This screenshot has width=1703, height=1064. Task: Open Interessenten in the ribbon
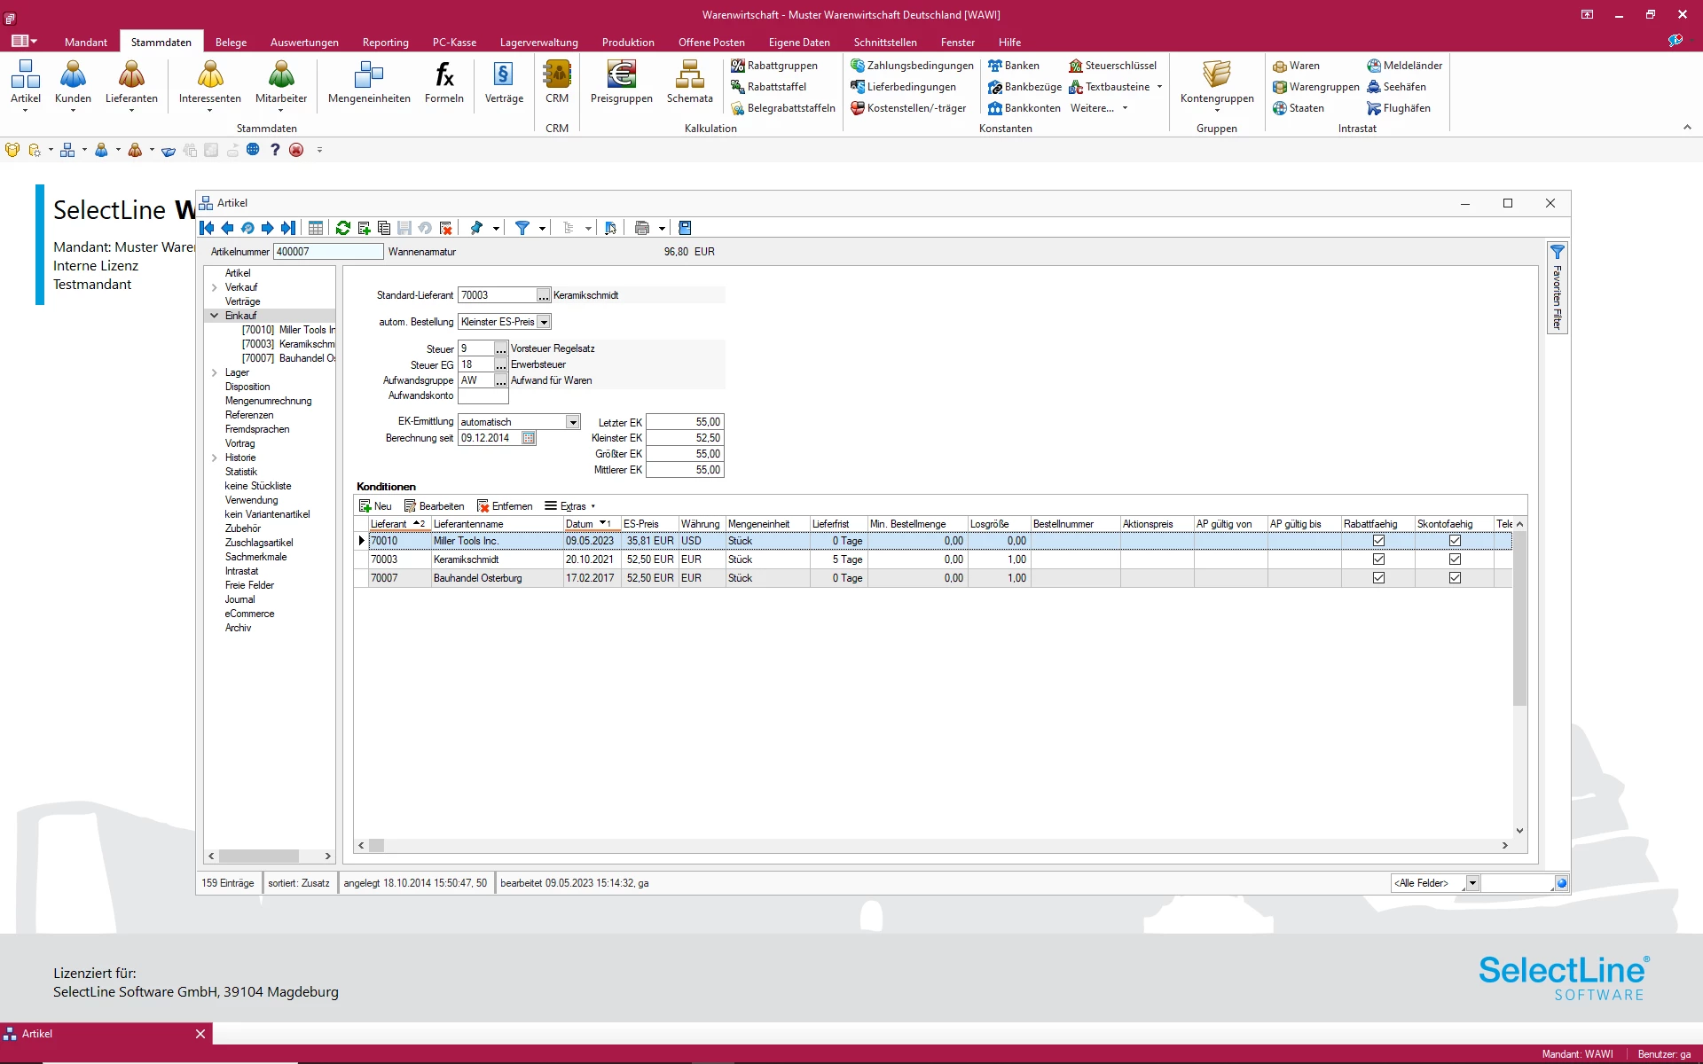point(210,83)
